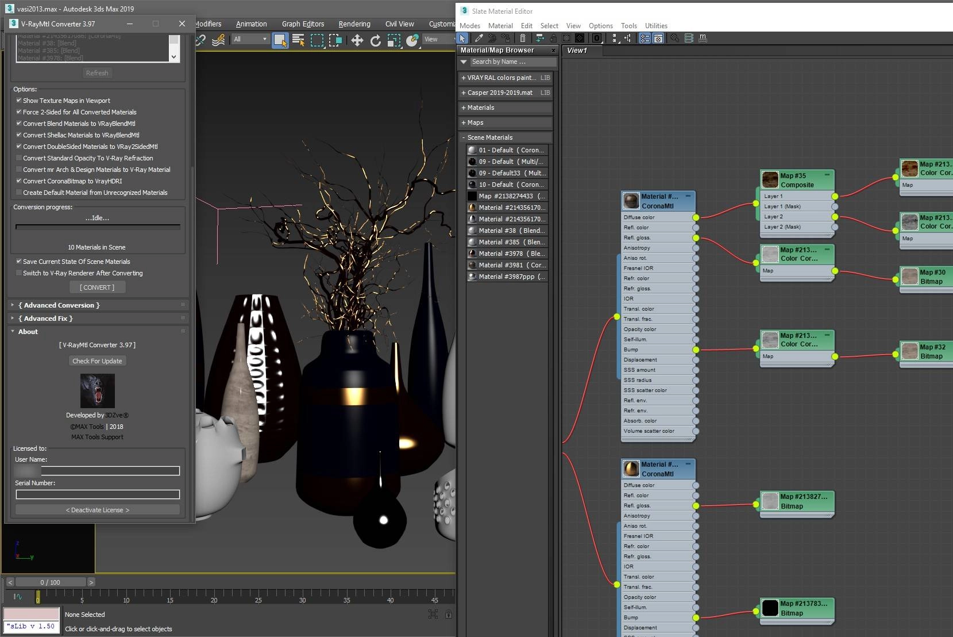Open the selection filter All dropdown
Screen dimensions: 953x637
250,39
